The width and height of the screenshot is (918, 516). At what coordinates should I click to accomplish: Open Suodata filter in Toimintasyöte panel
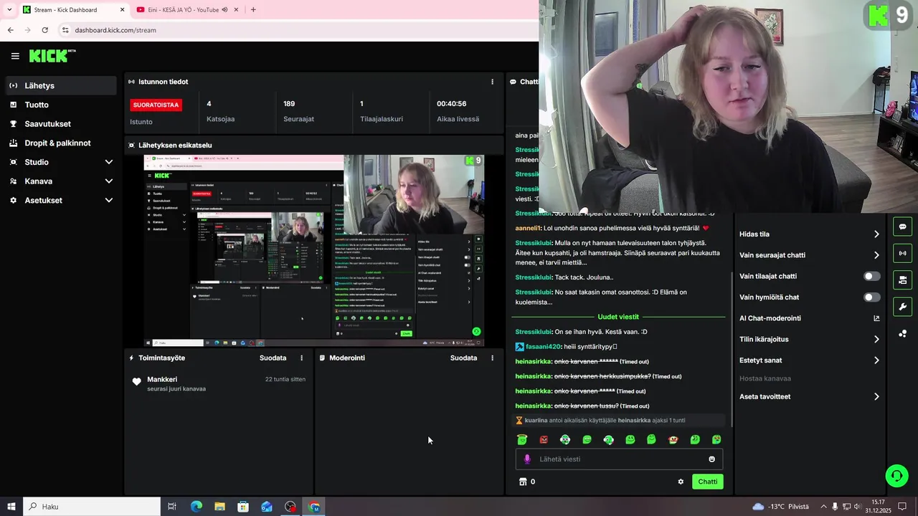click(273, 358)
